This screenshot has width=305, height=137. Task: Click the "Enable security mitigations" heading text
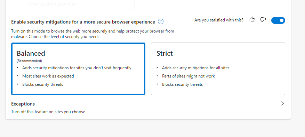click(83, 22)
